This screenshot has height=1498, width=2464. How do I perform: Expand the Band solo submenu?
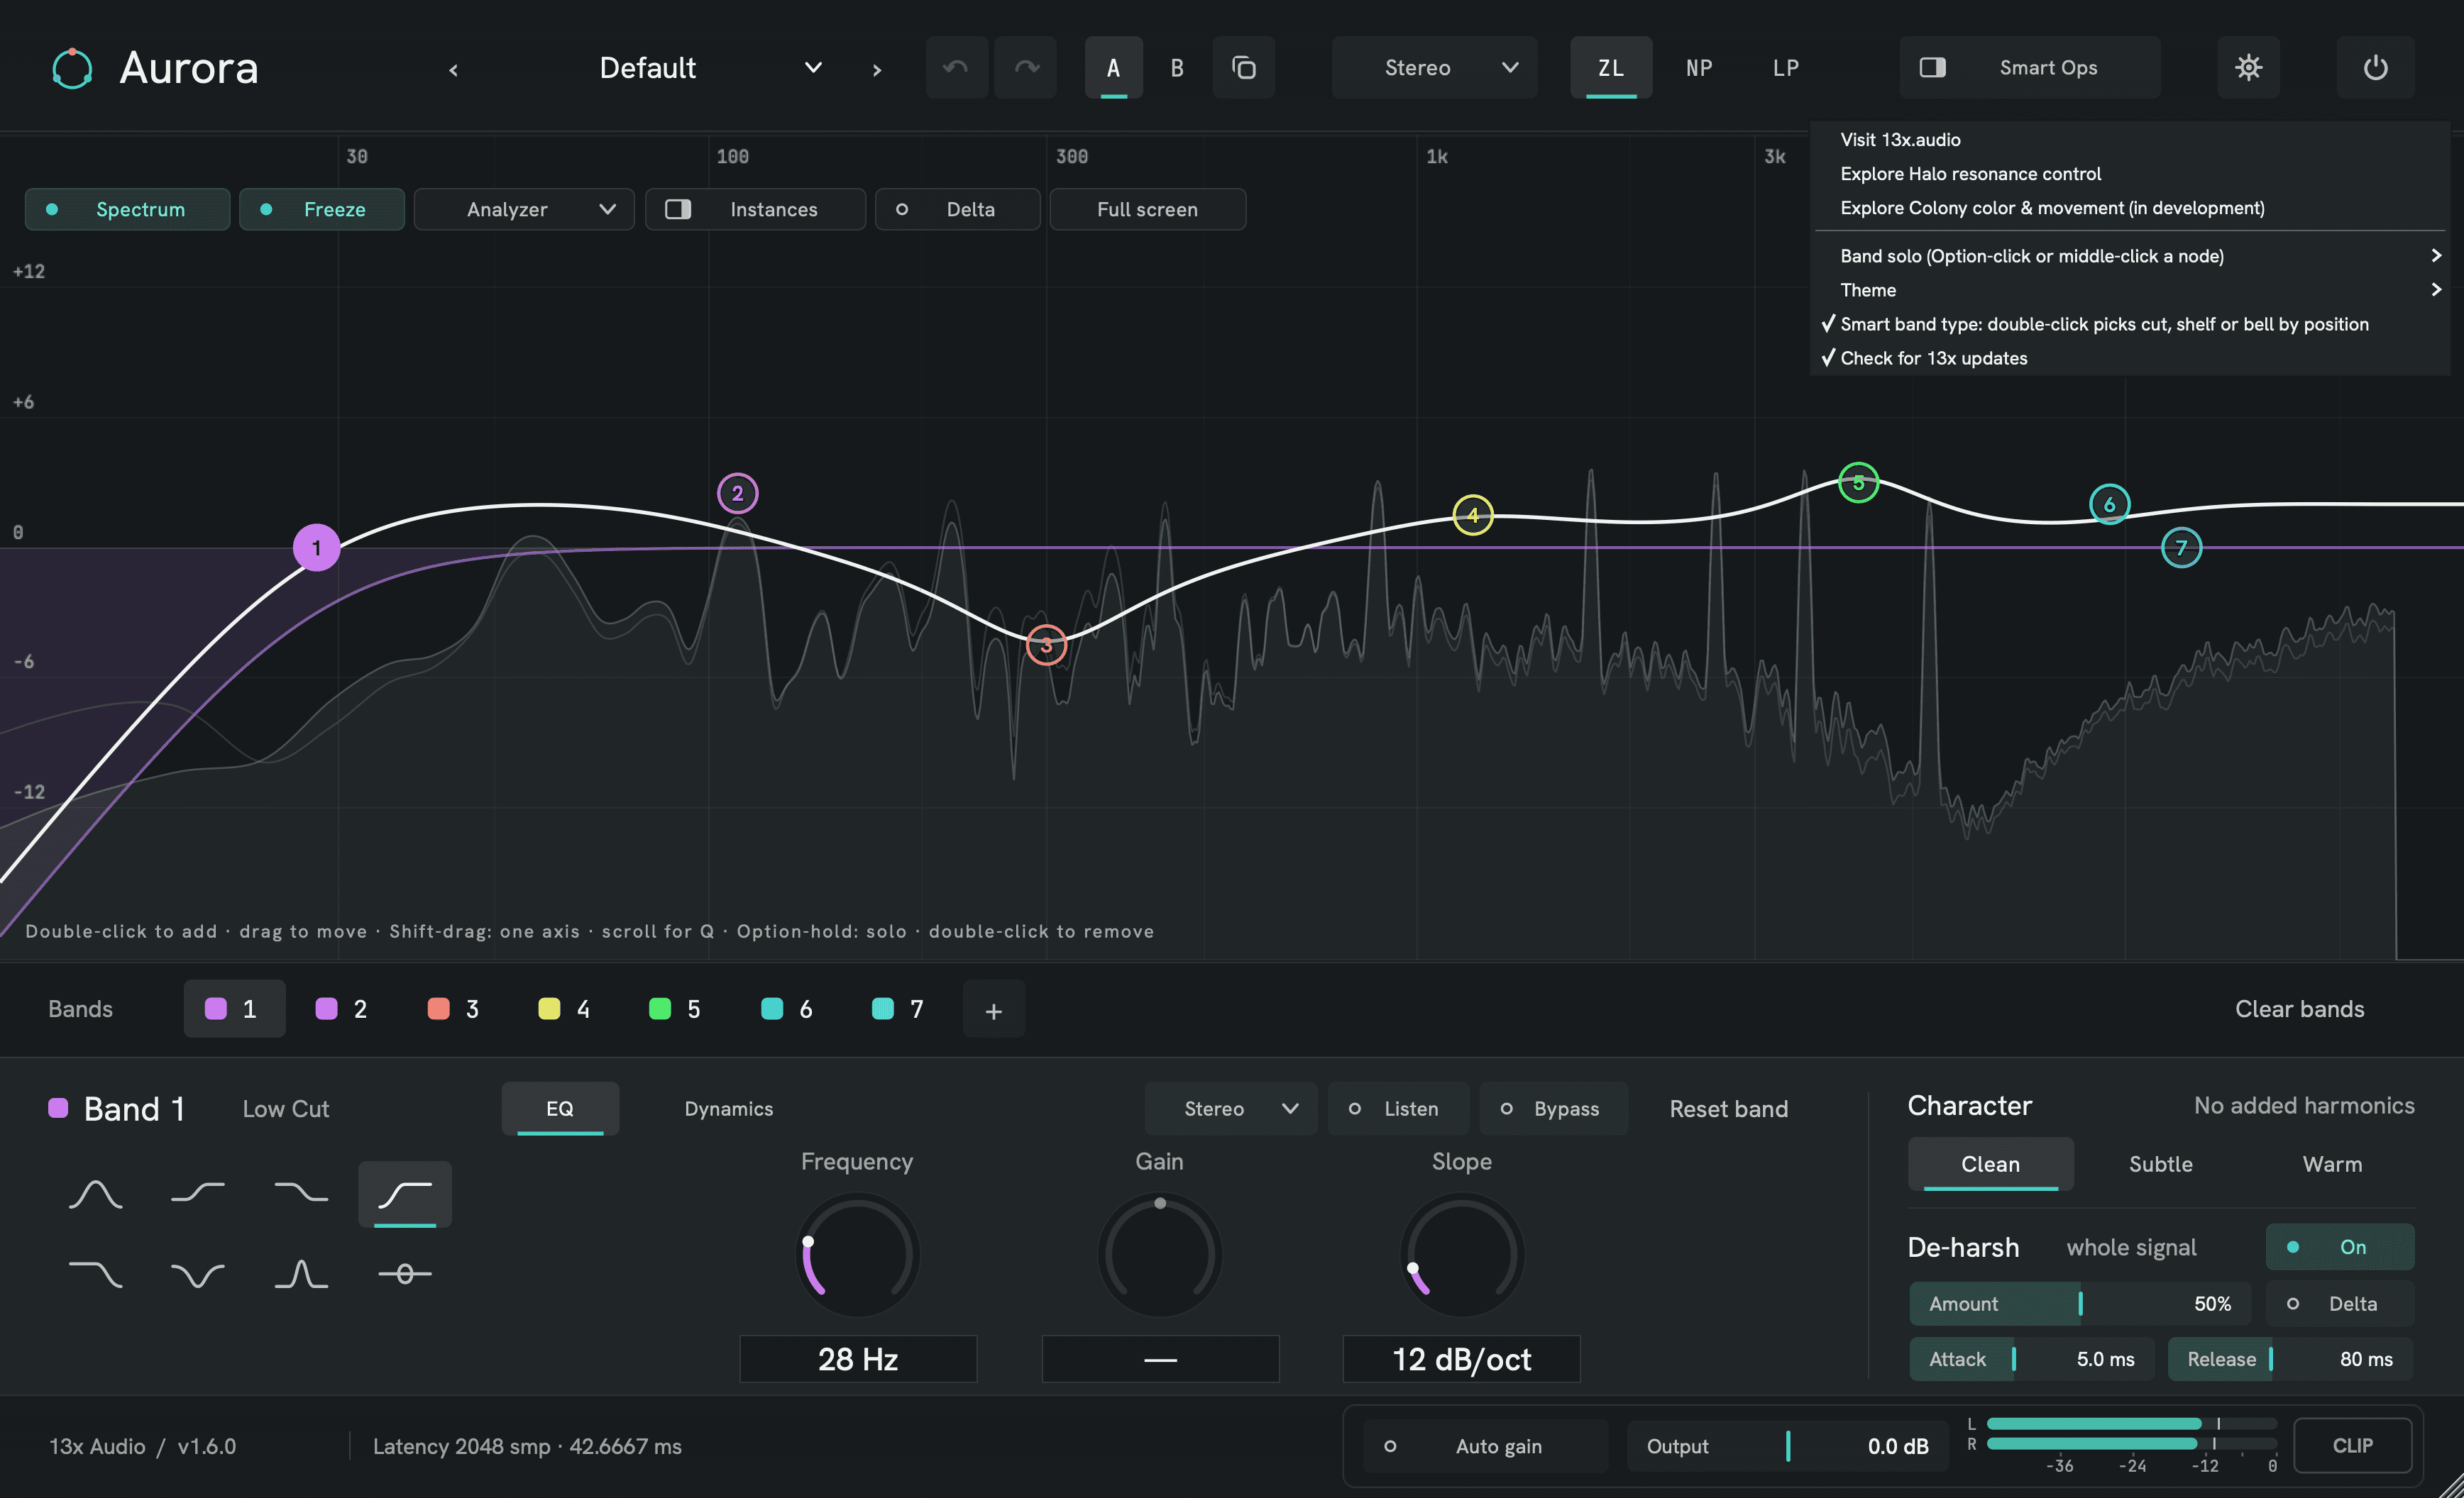[x=2130, y=256]
